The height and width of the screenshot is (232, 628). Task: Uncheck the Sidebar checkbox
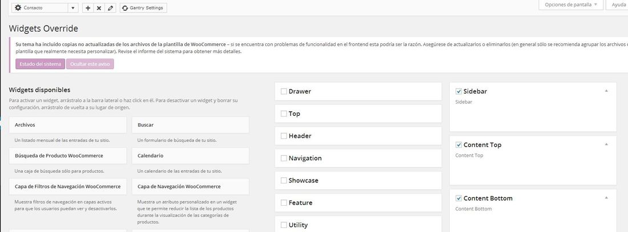(458, 91)
